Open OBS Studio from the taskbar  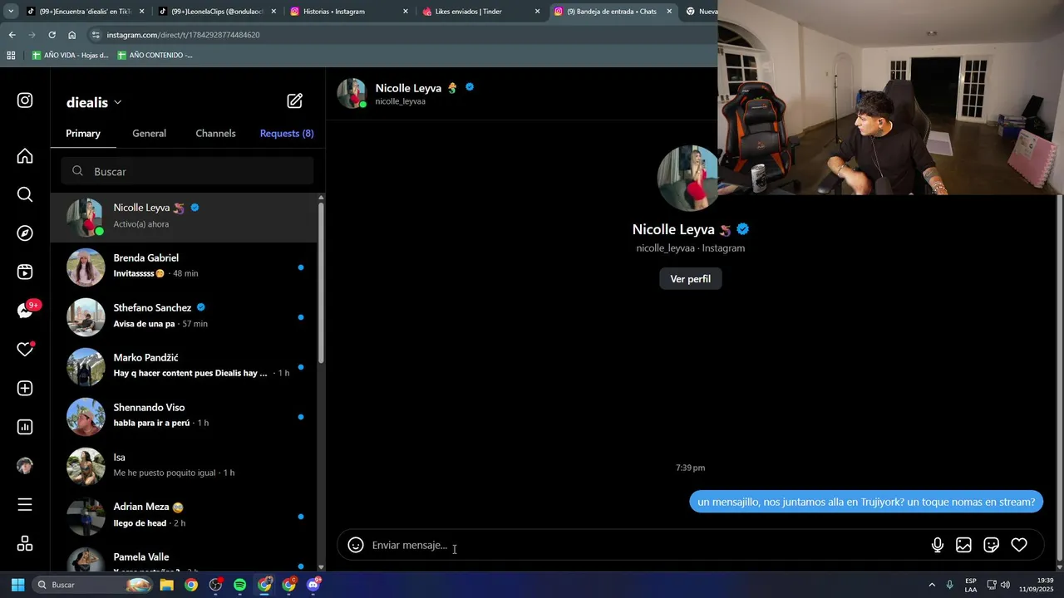(x=215, y=585)
